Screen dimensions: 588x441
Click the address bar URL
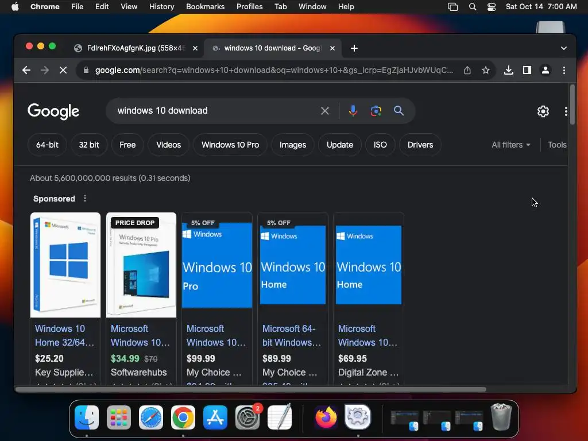pos(274,70)
